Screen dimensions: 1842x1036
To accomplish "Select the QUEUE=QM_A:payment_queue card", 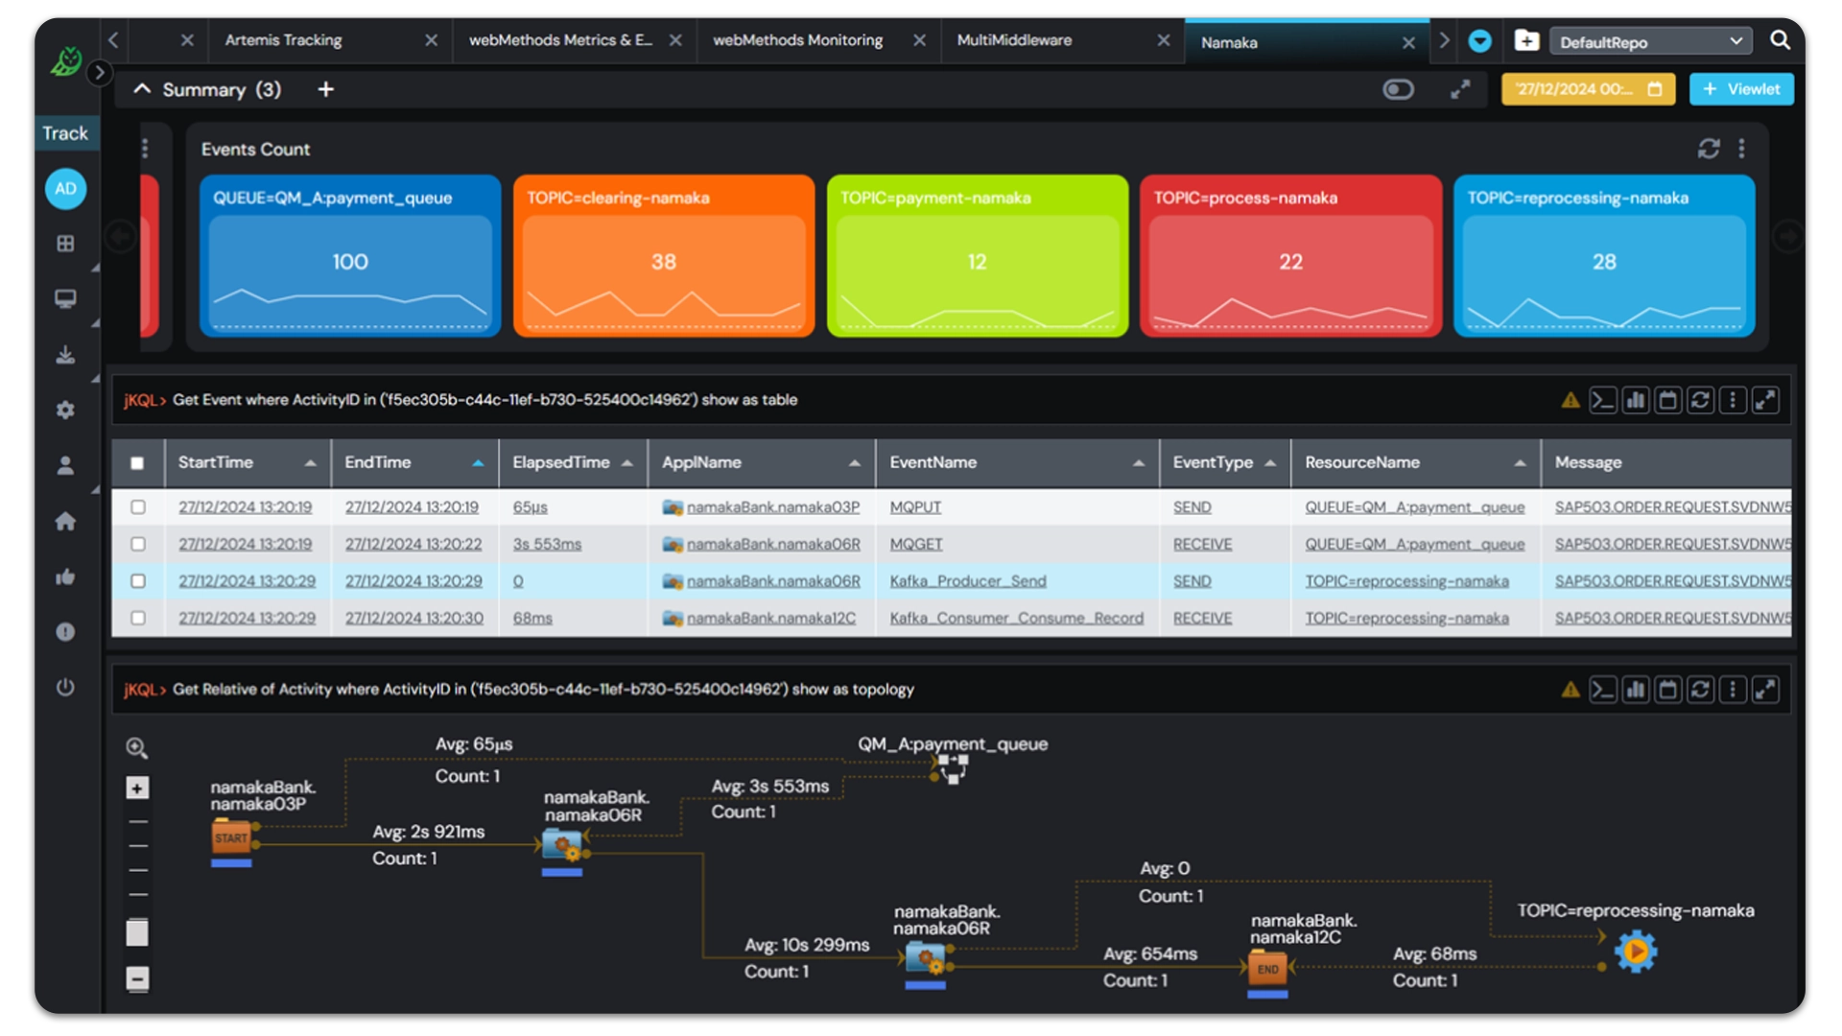I will pos(350,255).
